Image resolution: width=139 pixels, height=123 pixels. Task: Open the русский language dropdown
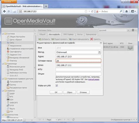tap(128, 30)
